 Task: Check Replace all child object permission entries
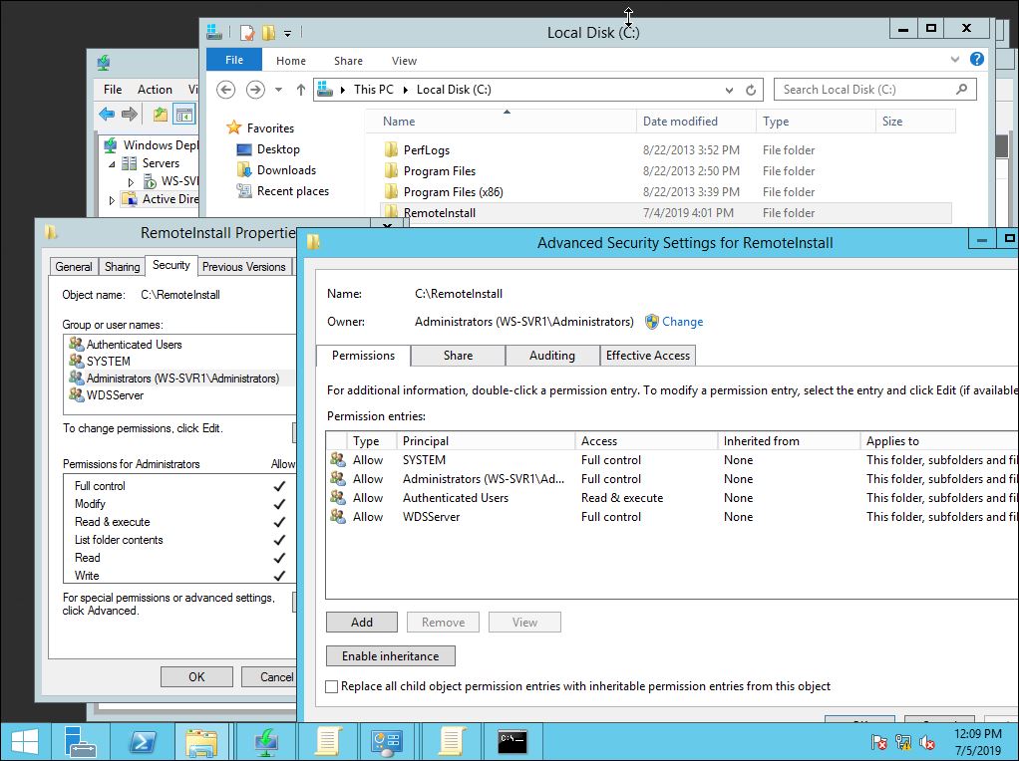[331, 687]
